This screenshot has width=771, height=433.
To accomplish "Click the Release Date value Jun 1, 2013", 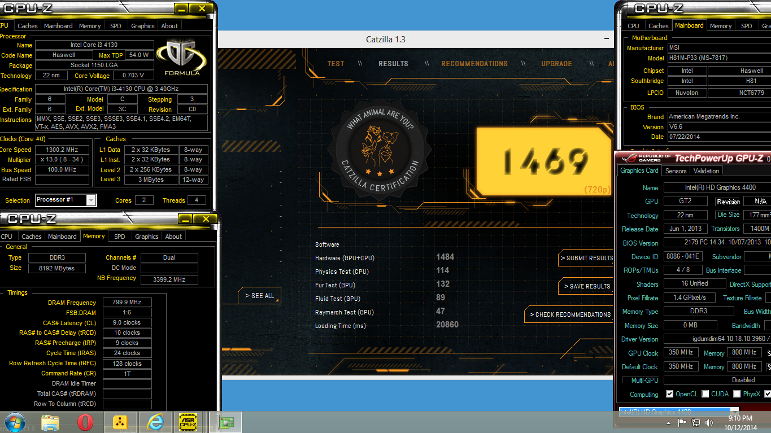I will point(685,229).
